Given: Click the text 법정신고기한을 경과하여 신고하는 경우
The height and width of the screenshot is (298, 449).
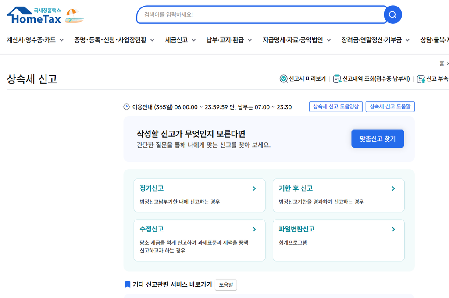Looking at the screenshot, I should coord(321,202).
